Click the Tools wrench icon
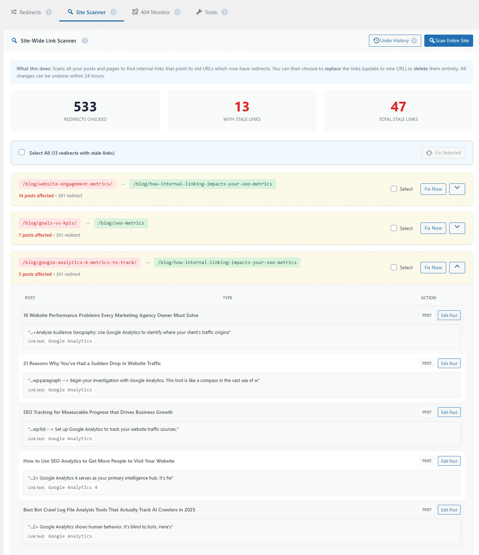The image size is (479, 555). point(199,12)
